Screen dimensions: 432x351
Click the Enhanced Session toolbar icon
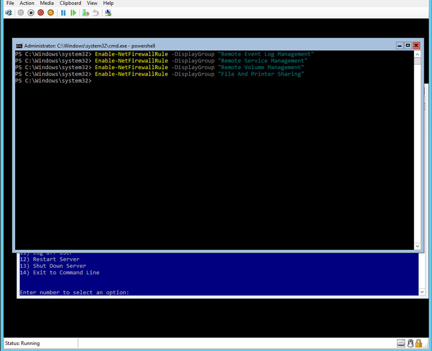109,12
